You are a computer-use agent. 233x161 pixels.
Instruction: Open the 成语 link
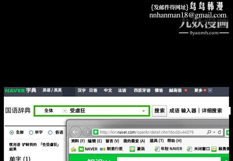click(x=174, y=111)
